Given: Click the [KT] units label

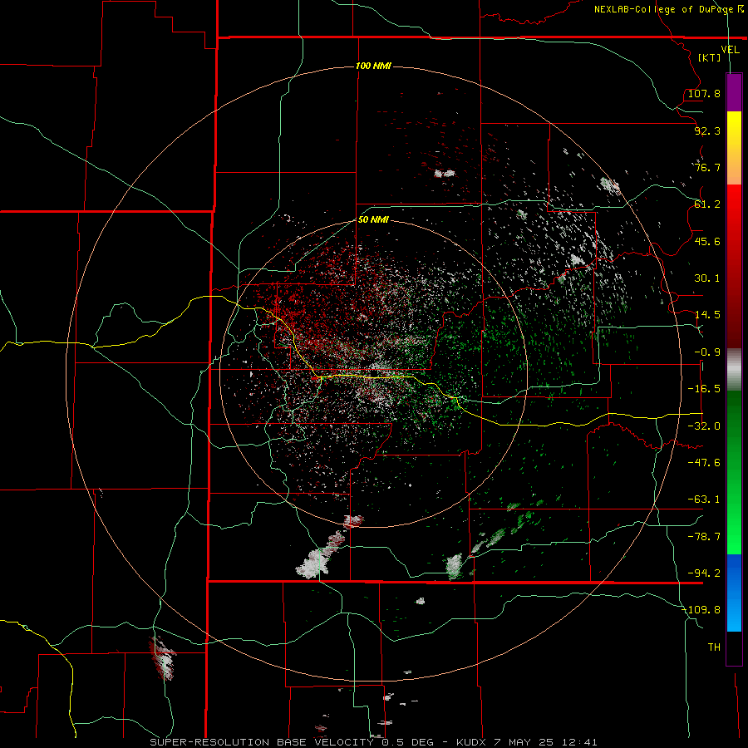Looking at the screenshot, I should (710, 57).
